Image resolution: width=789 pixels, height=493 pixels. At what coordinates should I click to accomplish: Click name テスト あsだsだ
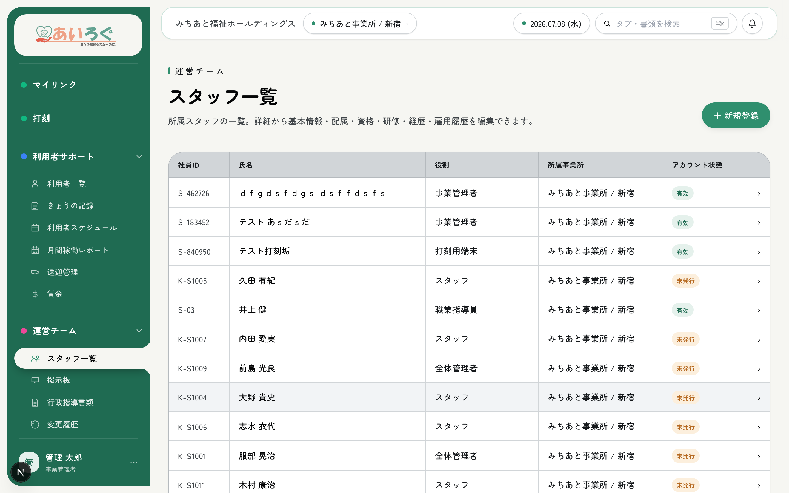tap(274, 222)
